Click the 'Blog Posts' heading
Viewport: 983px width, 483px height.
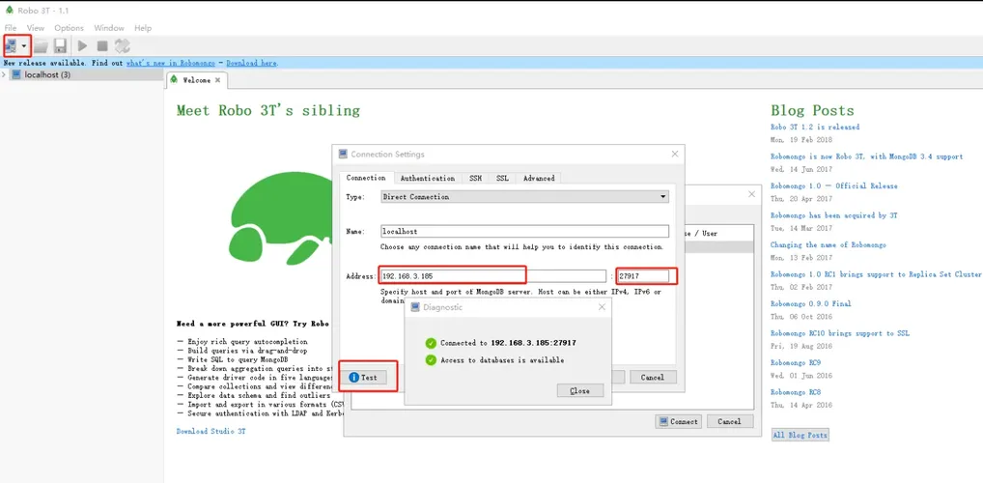(812, 110)
